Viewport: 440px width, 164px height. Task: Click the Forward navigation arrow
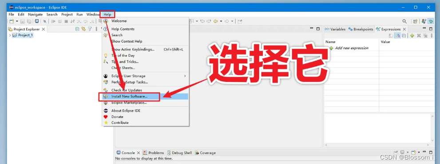click(x=227, y=21)
